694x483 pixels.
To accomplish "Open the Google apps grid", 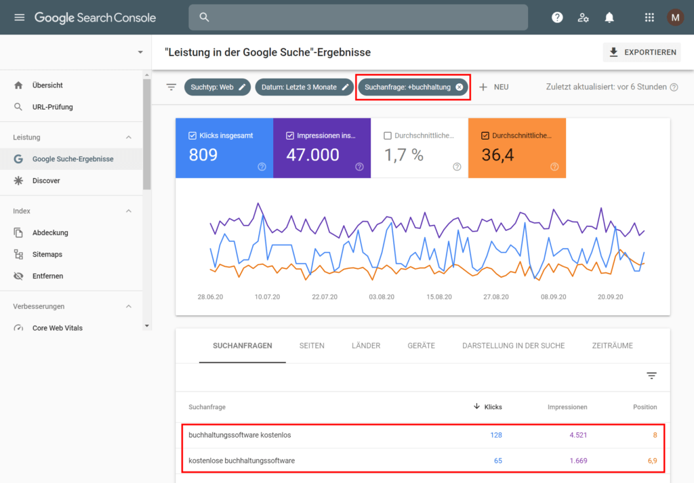I will point(649,17).
